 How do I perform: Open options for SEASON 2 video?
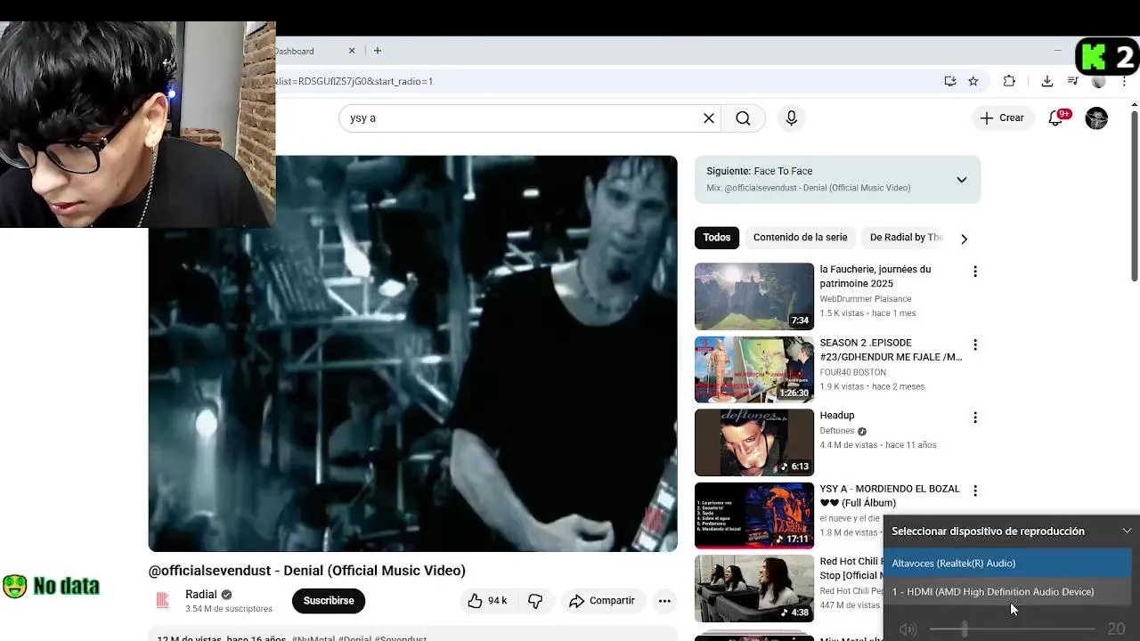974,345
